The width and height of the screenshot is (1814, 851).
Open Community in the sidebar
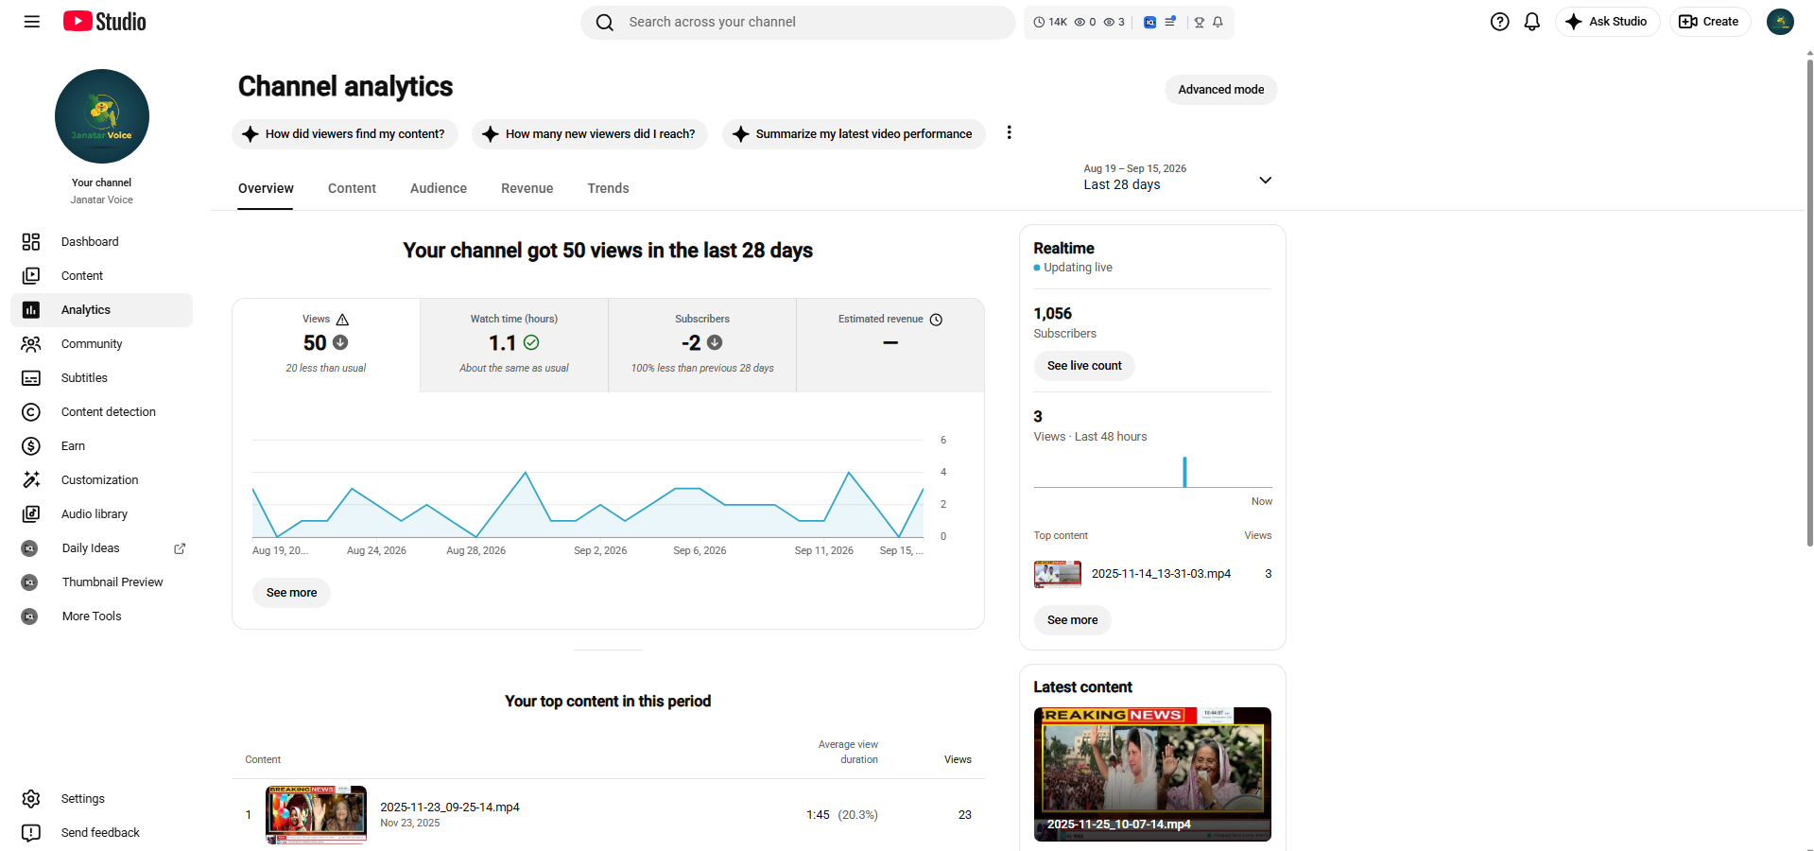pyautogui.click(x=101, y=344)
